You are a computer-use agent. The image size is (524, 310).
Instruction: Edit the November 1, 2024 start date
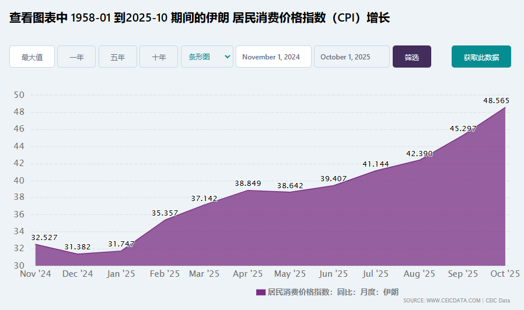click(273, 57)
